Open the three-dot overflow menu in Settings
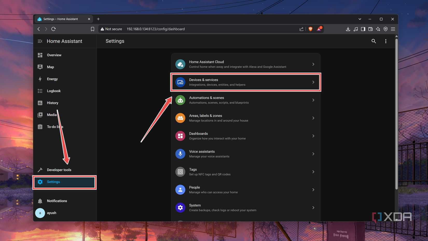This screenshot has height=241, width=428. pyautogui.click(x=386, y=41)
